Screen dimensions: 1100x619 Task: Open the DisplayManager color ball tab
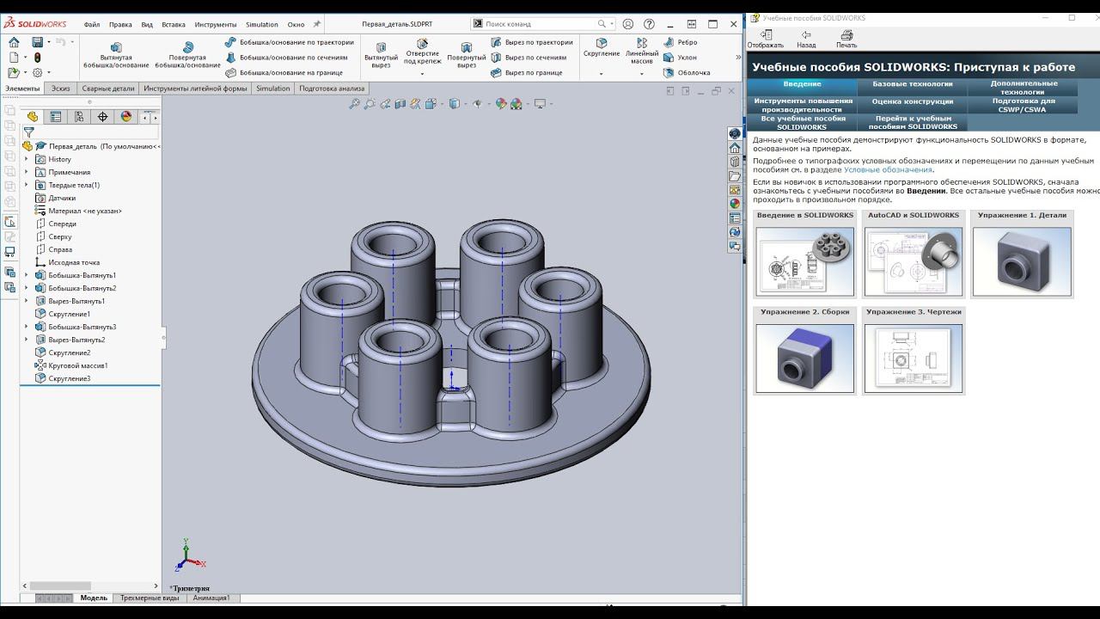(x=126, y=117)
